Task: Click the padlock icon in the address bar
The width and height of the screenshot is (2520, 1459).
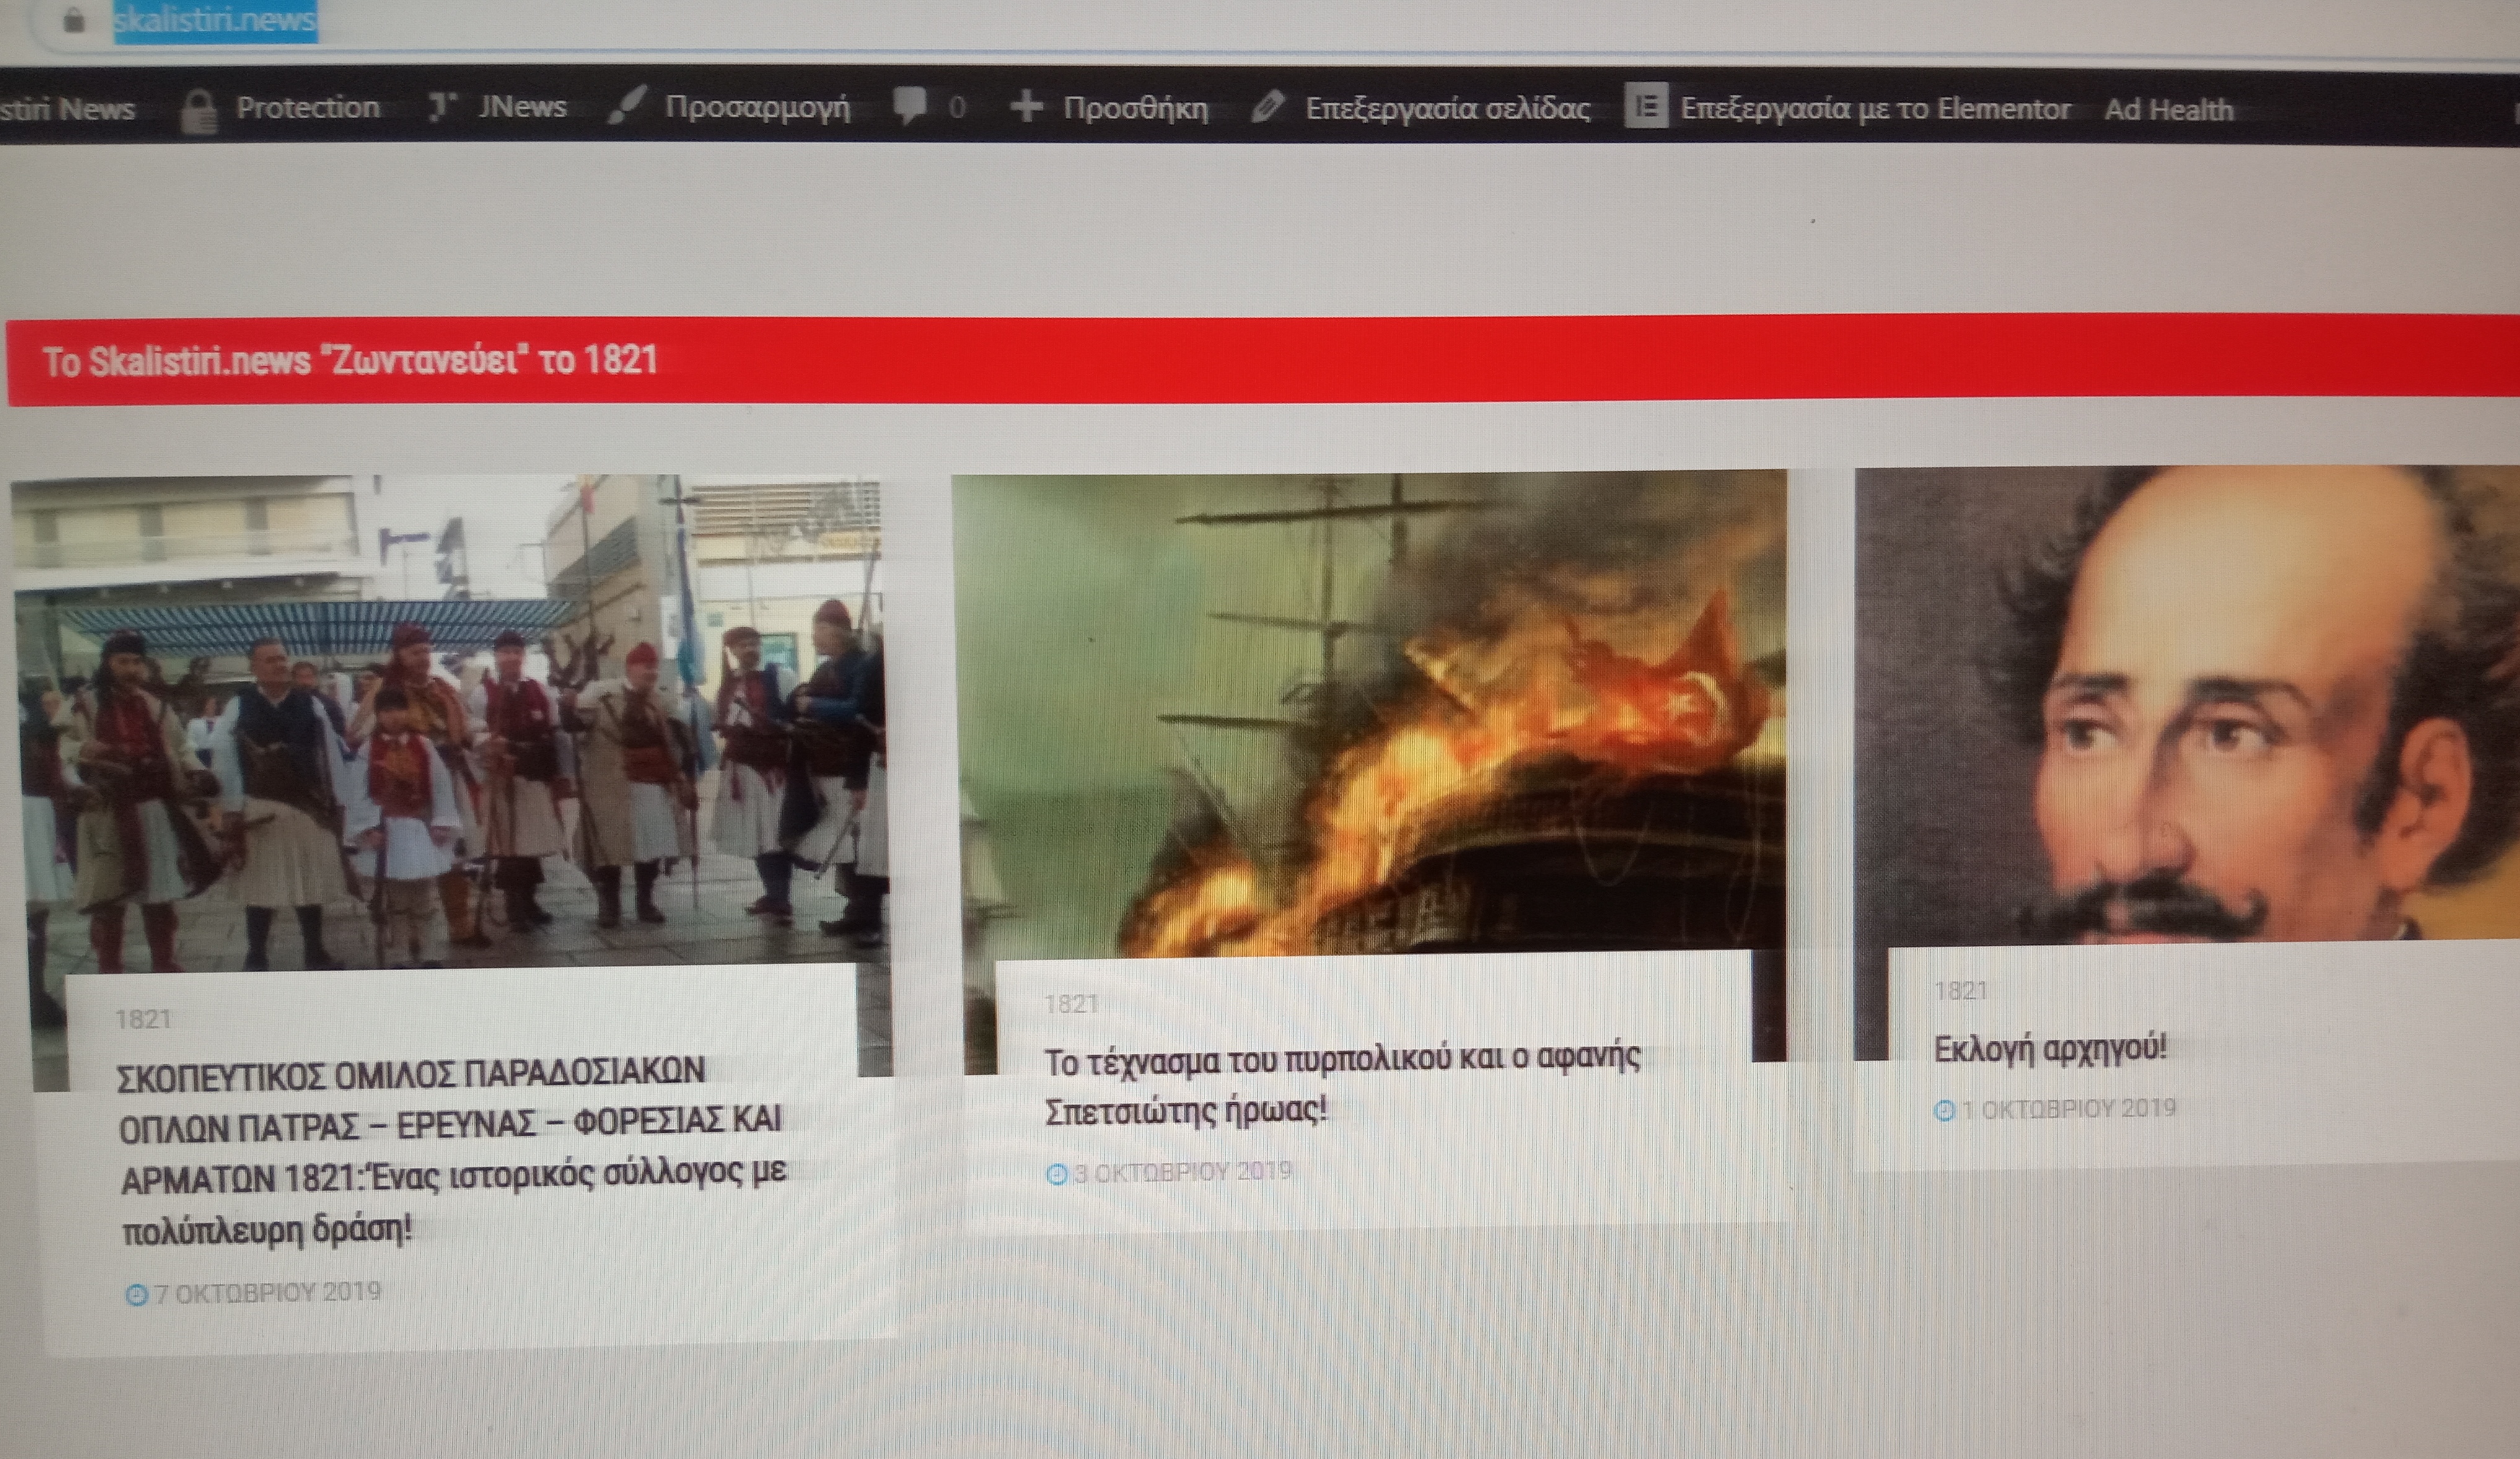Action: point(73,20)
